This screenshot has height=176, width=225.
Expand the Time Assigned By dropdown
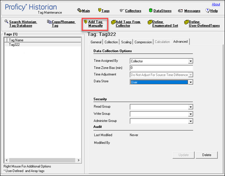[x=191, y=61]
